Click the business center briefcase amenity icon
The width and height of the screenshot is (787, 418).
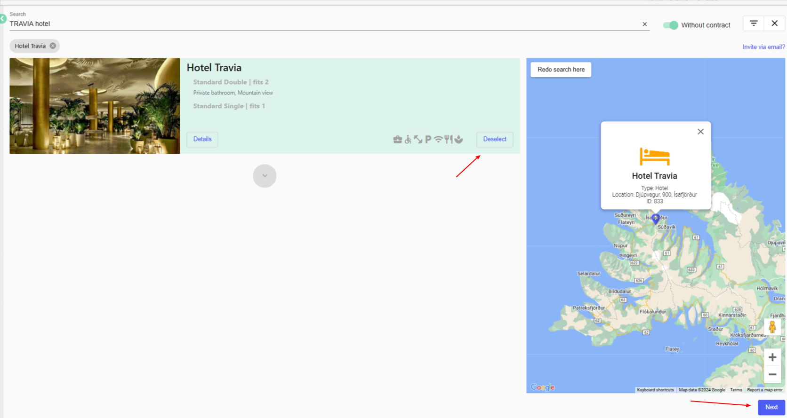[x=398, y=139]
